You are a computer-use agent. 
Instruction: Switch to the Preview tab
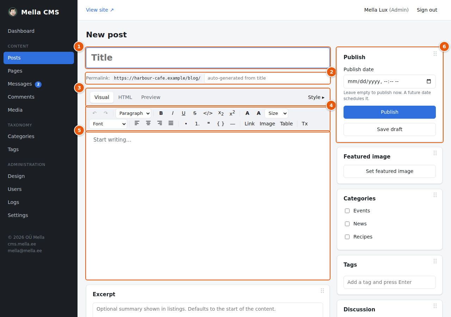pyautogui.click(x=151, y=97)
